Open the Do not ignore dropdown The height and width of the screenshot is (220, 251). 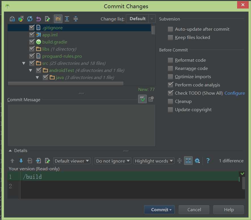(x=113, y=161)
